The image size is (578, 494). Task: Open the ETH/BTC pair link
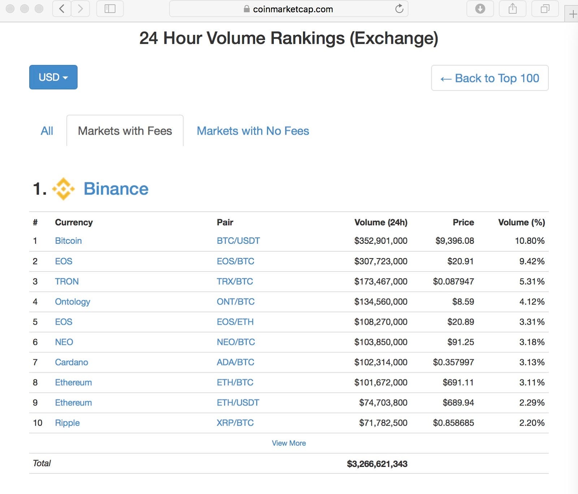235,382
